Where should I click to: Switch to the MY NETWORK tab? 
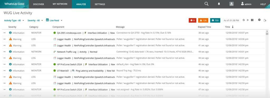click(60, 4)
